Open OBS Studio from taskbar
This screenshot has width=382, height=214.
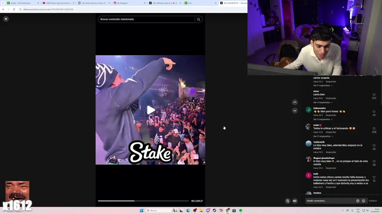[x=195, y=210]
